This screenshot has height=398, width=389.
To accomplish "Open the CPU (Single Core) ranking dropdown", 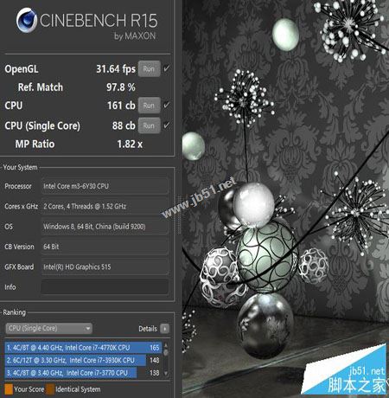I will click(48, 329).
